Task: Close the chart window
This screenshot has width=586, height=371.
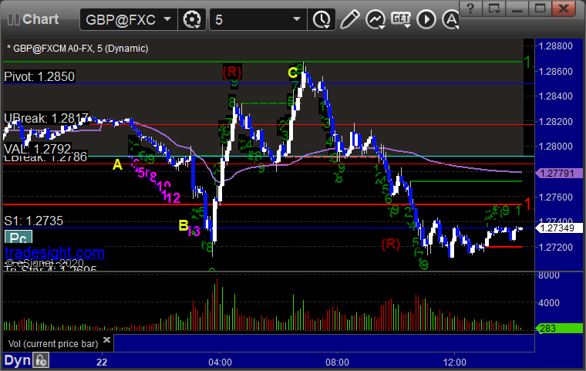Action: click(564, 8)
